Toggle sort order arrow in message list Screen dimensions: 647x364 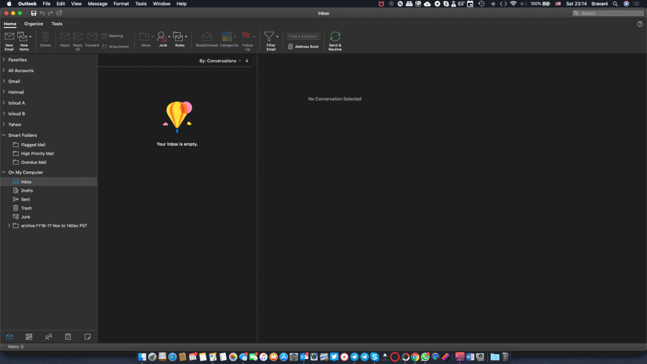[247, 61]
